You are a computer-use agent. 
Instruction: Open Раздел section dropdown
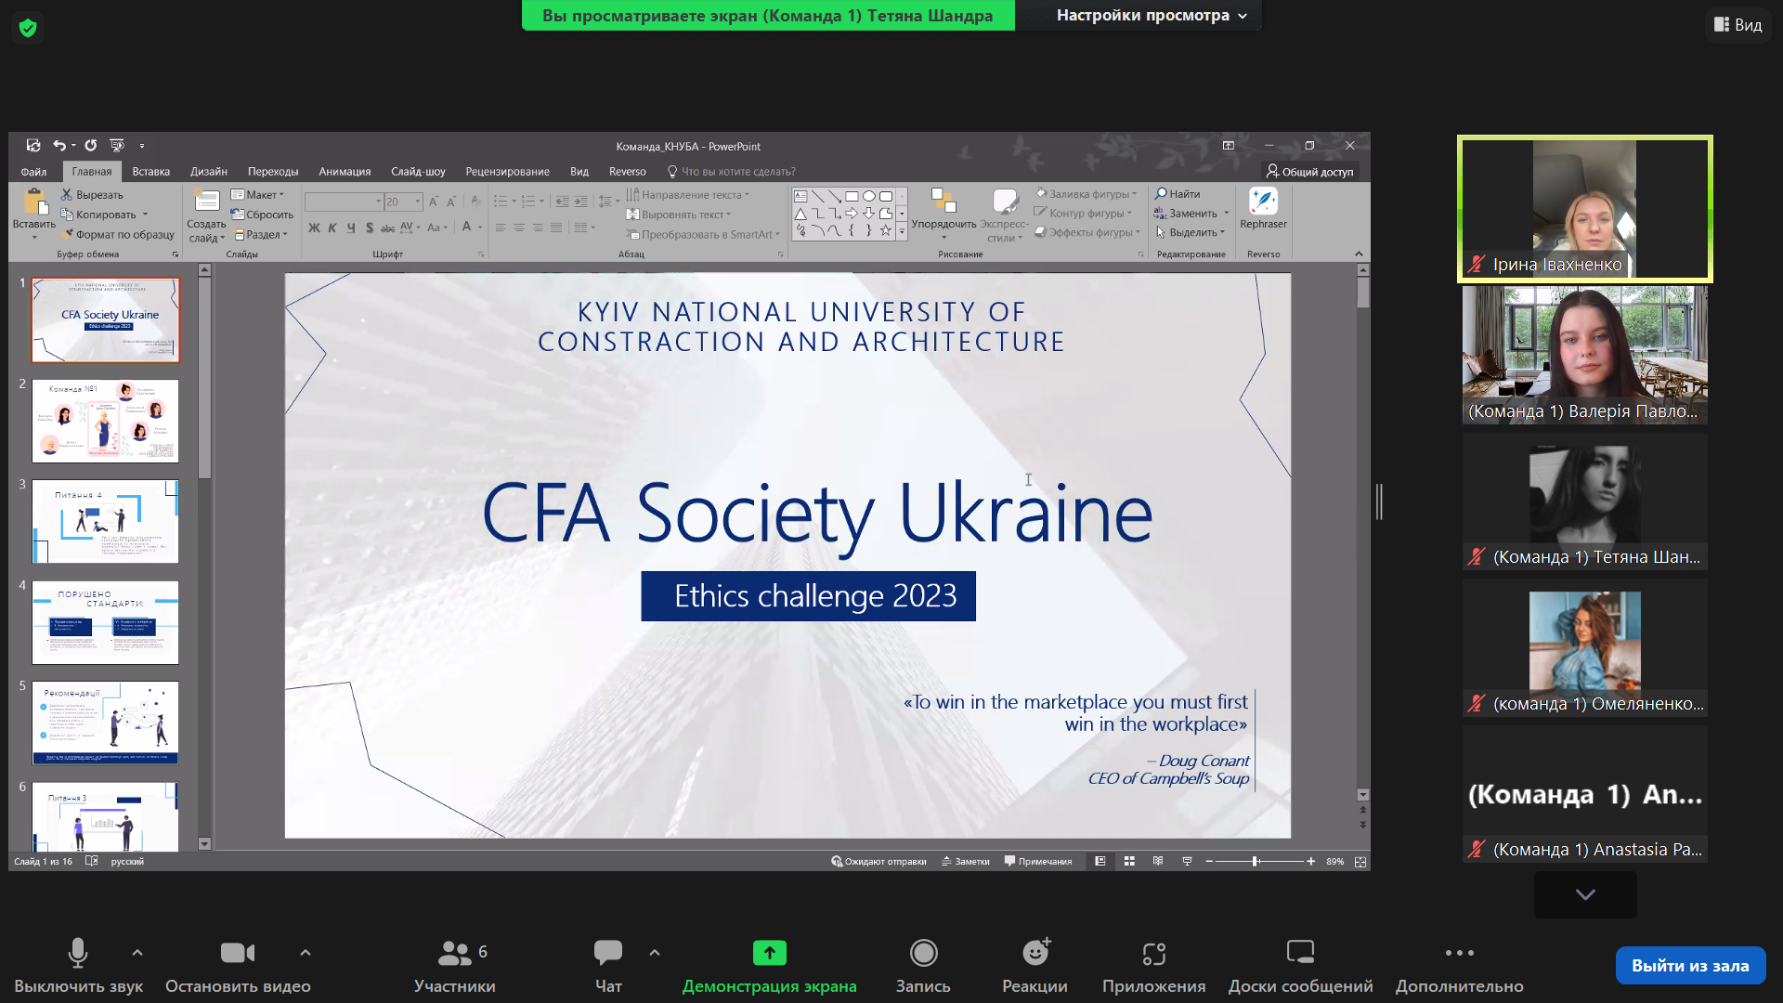[261, 235]
